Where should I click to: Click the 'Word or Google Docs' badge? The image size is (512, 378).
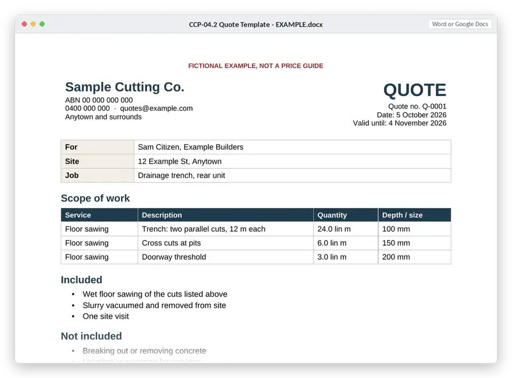(x=460, y=24)
